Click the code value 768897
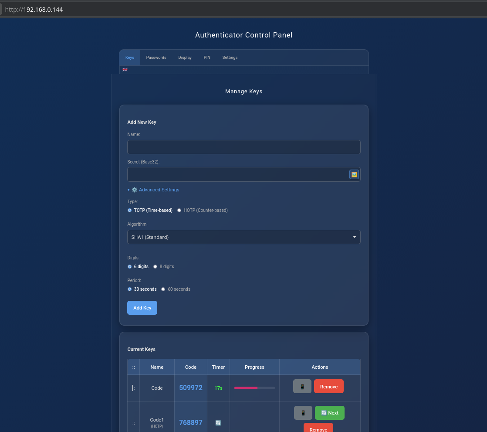Screen dimensions: 487x432 191,423
